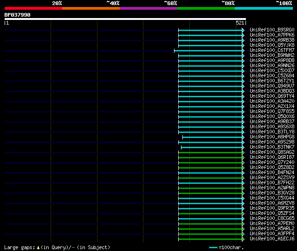Click UniRef100_A3A420 label
297x251 pixels.
[272, 101]
